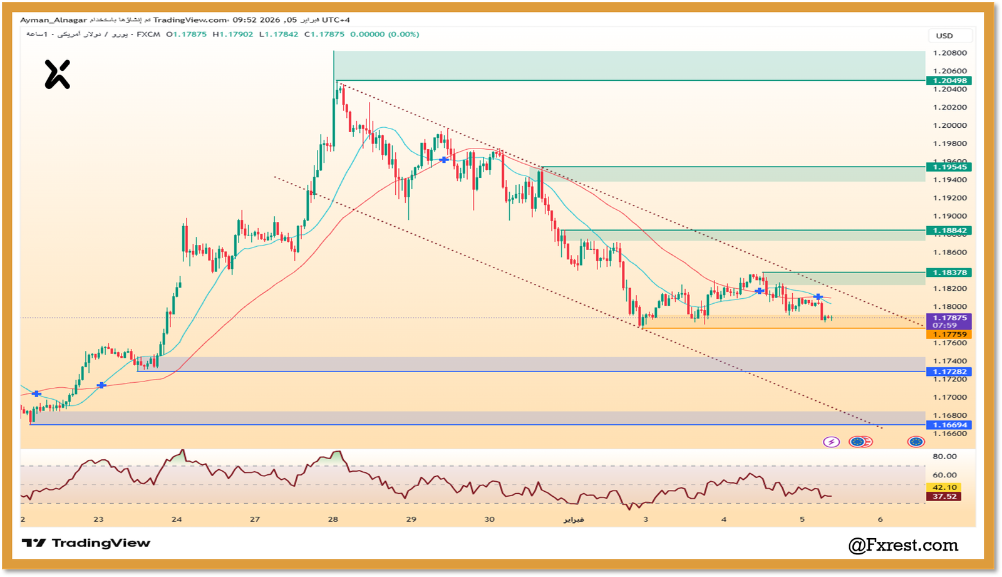Click the blue plus marker near the January 29 peak
1002x577 pixels.
tap(445, 160)
